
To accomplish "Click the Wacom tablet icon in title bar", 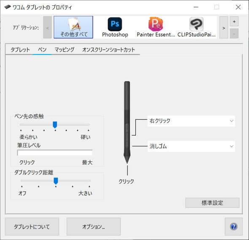I will coord(8,7).
